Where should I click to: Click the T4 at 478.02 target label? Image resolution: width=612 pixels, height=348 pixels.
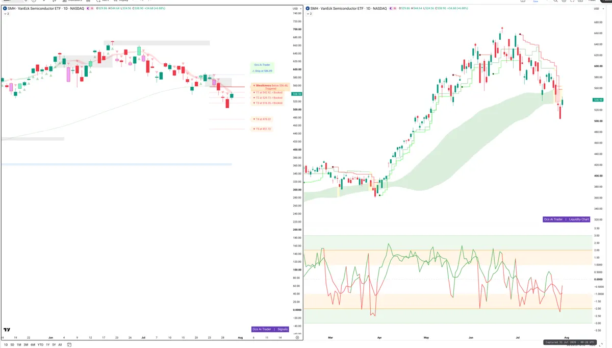[262, 119]
